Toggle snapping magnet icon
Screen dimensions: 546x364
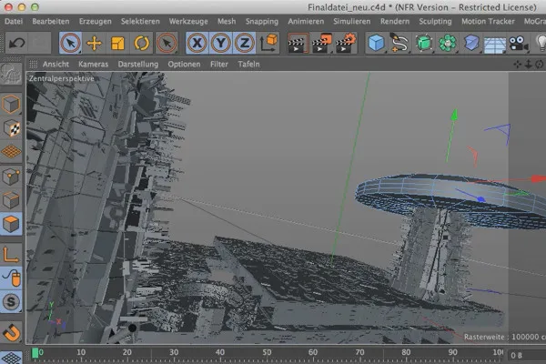[x=11, y=332]
